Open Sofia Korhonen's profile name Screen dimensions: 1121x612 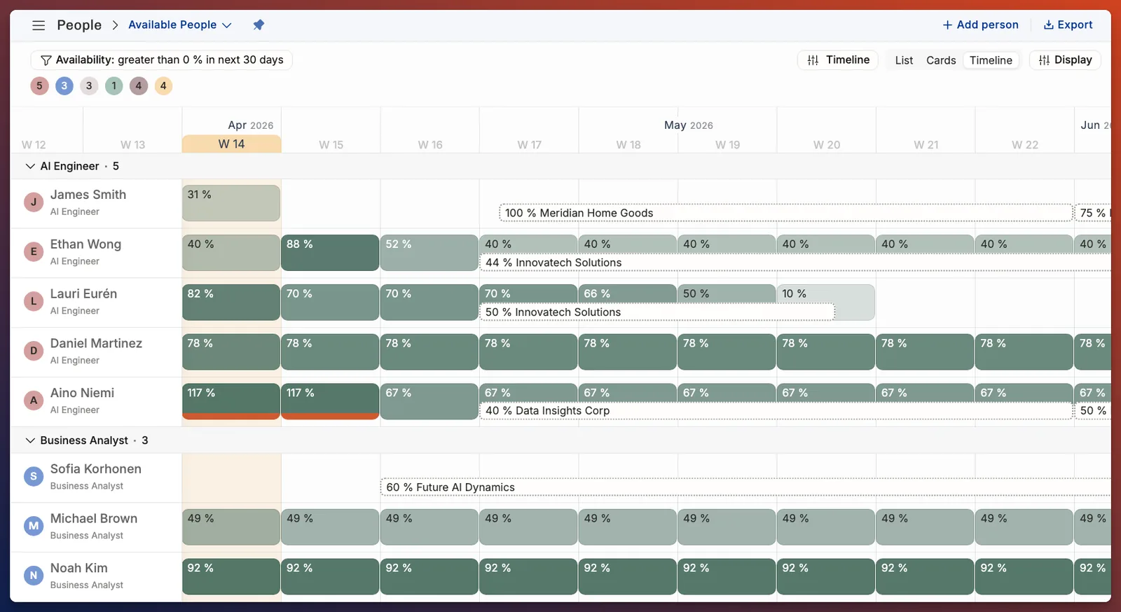tap(96, 469)
